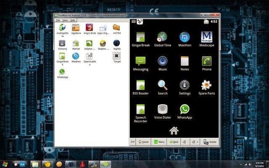This screenshot has height=168, width=269.
Task: Tap the envelope notification in Android status bar
Action: coord(134,21)
